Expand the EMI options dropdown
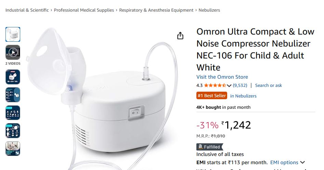The height and width of the screenshot is (170, 324). point(287,162)
